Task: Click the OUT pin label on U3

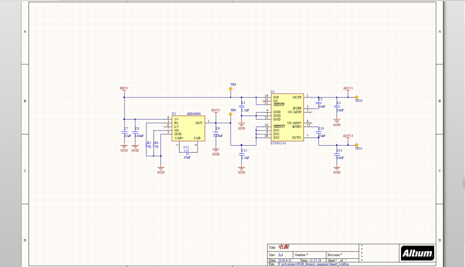Action: tap(199, 123)
